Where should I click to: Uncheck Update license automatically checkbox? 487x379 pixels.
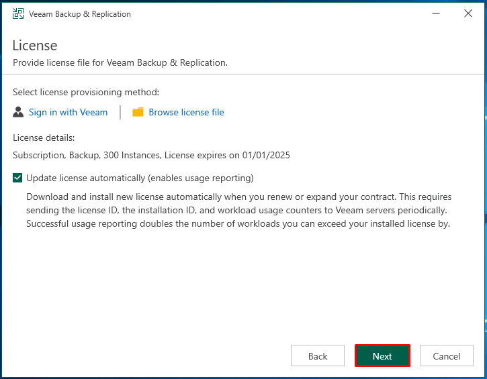(17, 178)
